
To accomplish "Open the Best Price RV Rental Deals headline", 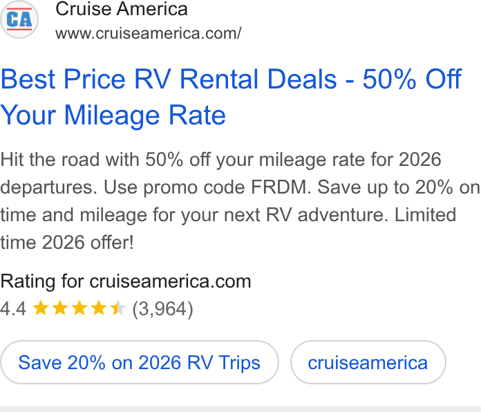I will click(x=231, y=97).
